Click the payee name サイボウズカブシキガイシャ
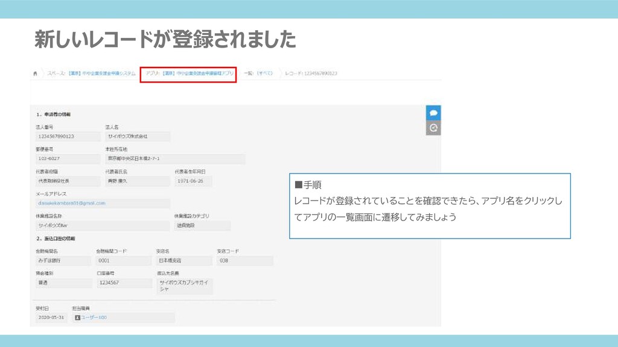This screenshot has width=618, height=347. tap(185, 286)
